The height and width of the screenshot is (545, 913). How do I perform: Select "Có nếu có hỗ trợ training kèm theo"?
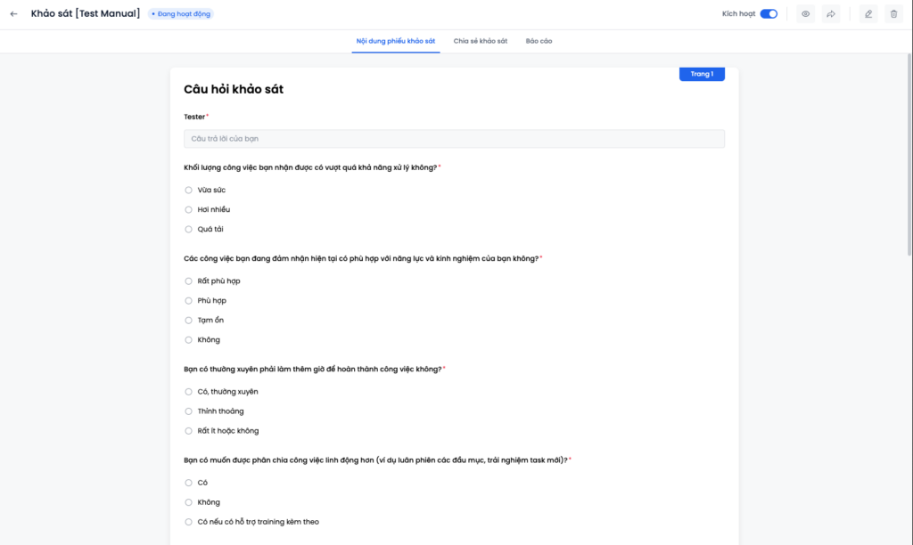tap(188, 522)
